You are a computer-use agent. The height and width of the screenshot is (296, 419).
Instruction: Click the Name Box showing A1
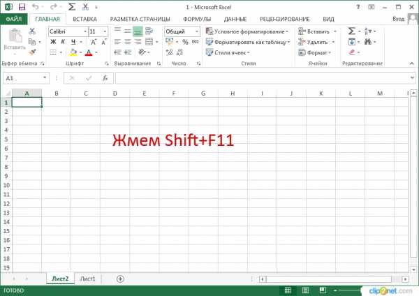[x=26, y=78]
